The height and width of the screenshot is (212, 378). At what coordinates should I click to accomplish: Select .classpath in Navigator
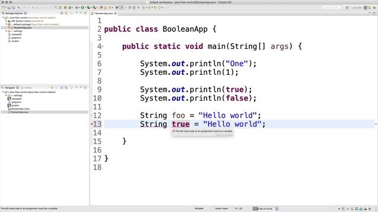[17, 99]
